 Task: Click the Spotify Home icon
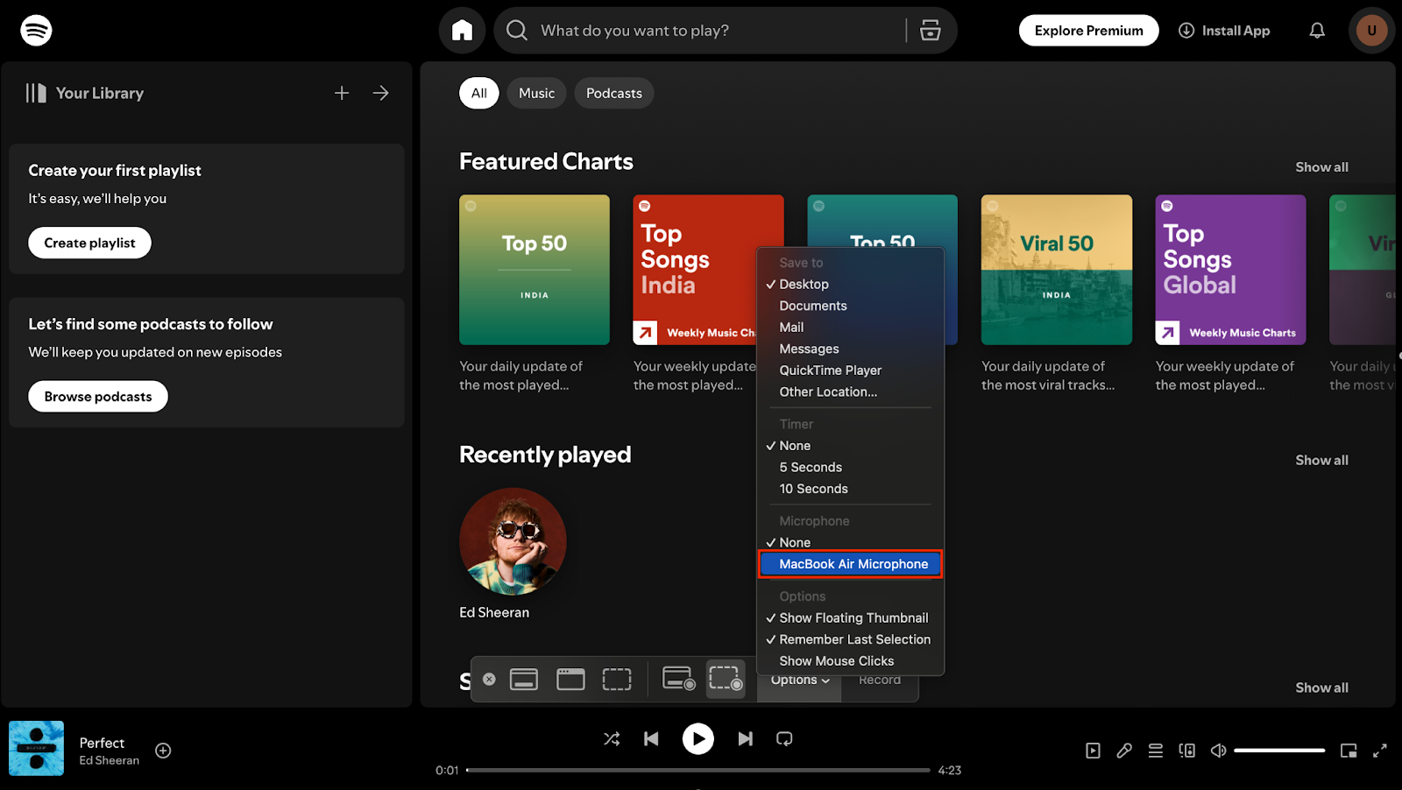click(462, 31)
